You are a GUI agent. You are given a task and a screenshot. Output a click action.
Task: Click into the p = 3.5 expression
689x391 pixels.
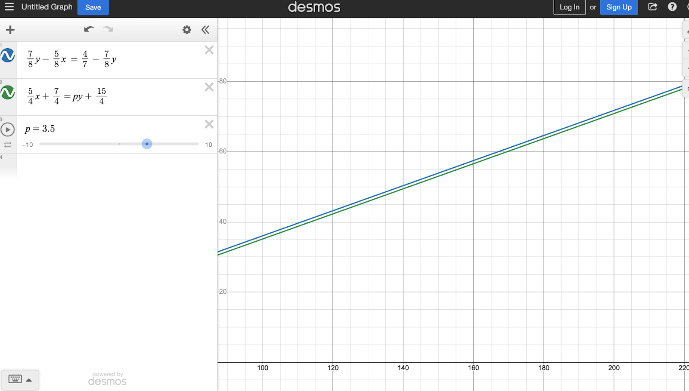[x=40, y=129]
